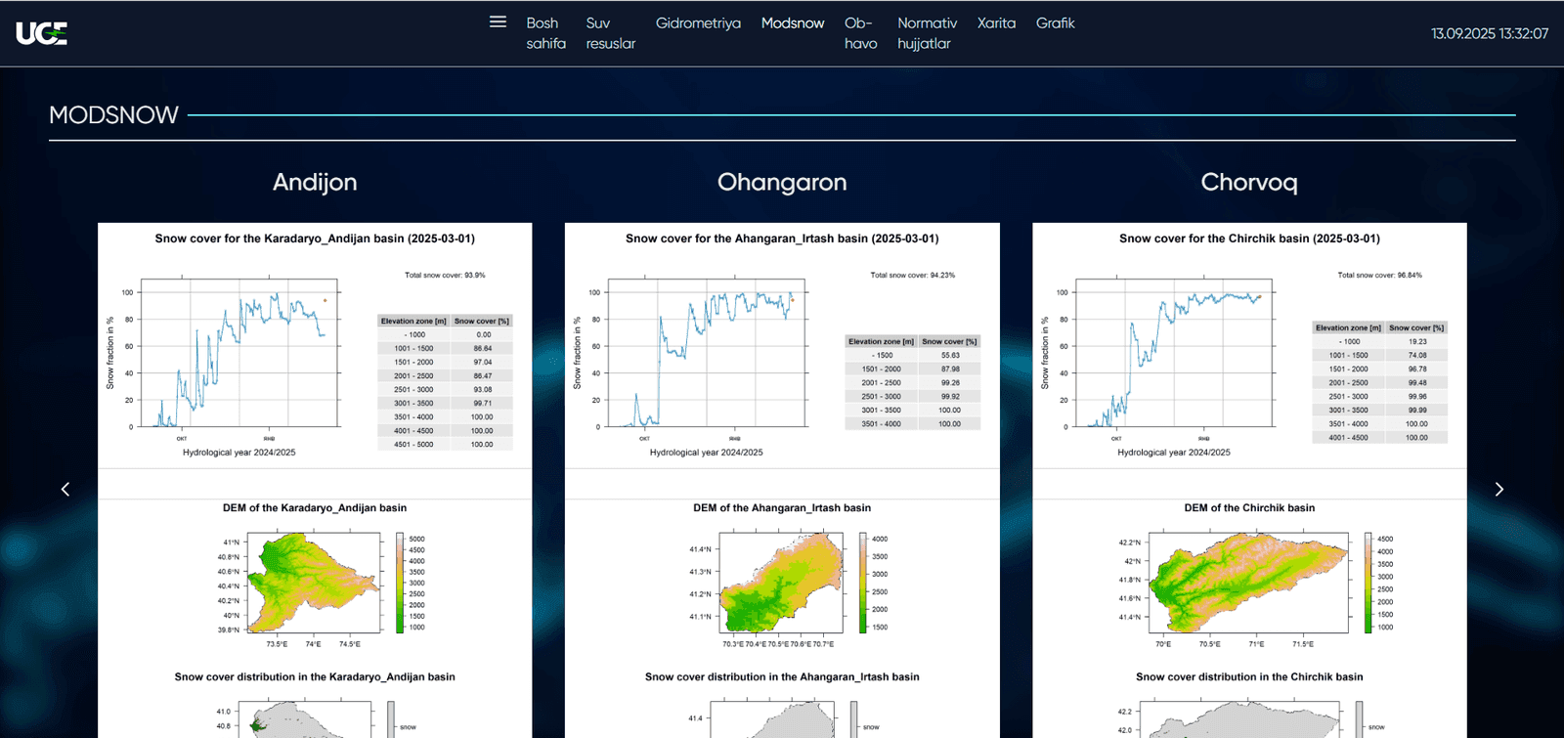Click the date and time display
The width and height of the screenshot is (1564, 738).
pyautogui.click(x=1490, y=33)
